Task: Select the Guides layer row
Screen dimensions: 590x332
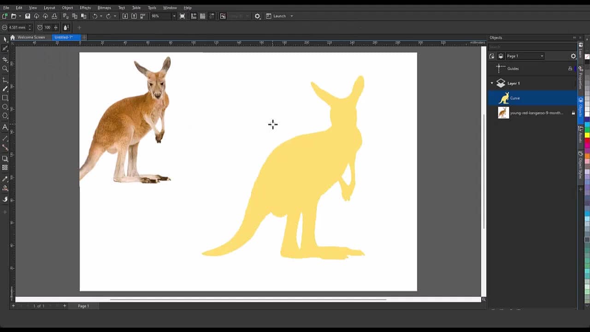Action: pos(532,69)
